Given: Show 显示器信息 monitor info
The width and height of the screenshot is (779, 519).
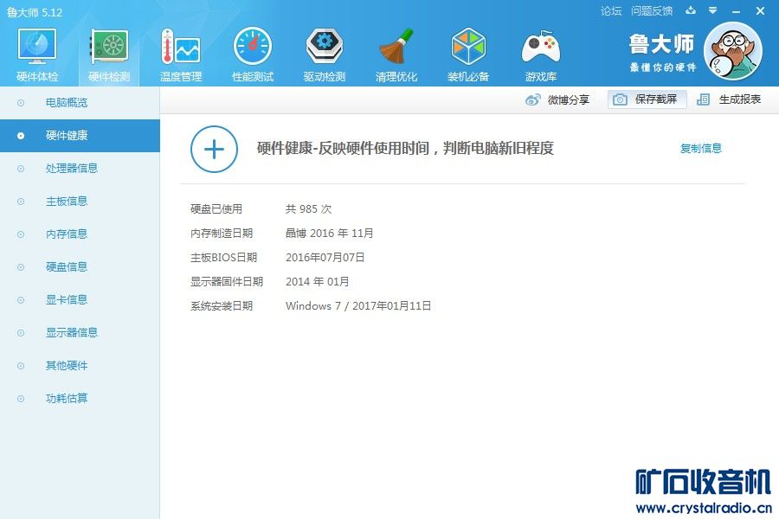Looking at the screenshot, I should point(80,332).
